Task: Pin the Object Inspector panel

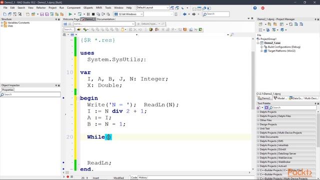Action: pos(56,85)
